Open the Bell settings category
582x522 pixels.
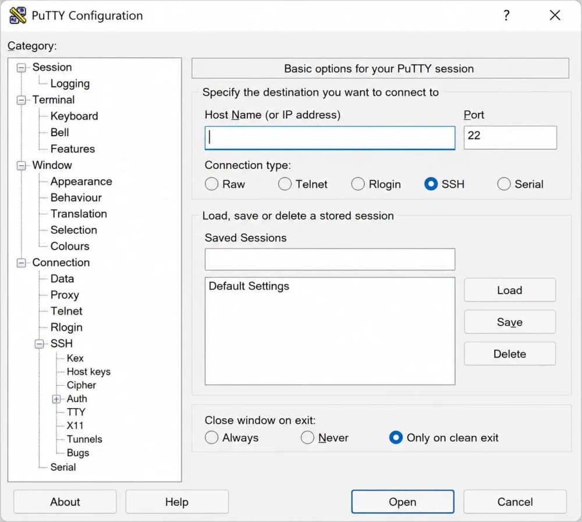tap(60, 133)
